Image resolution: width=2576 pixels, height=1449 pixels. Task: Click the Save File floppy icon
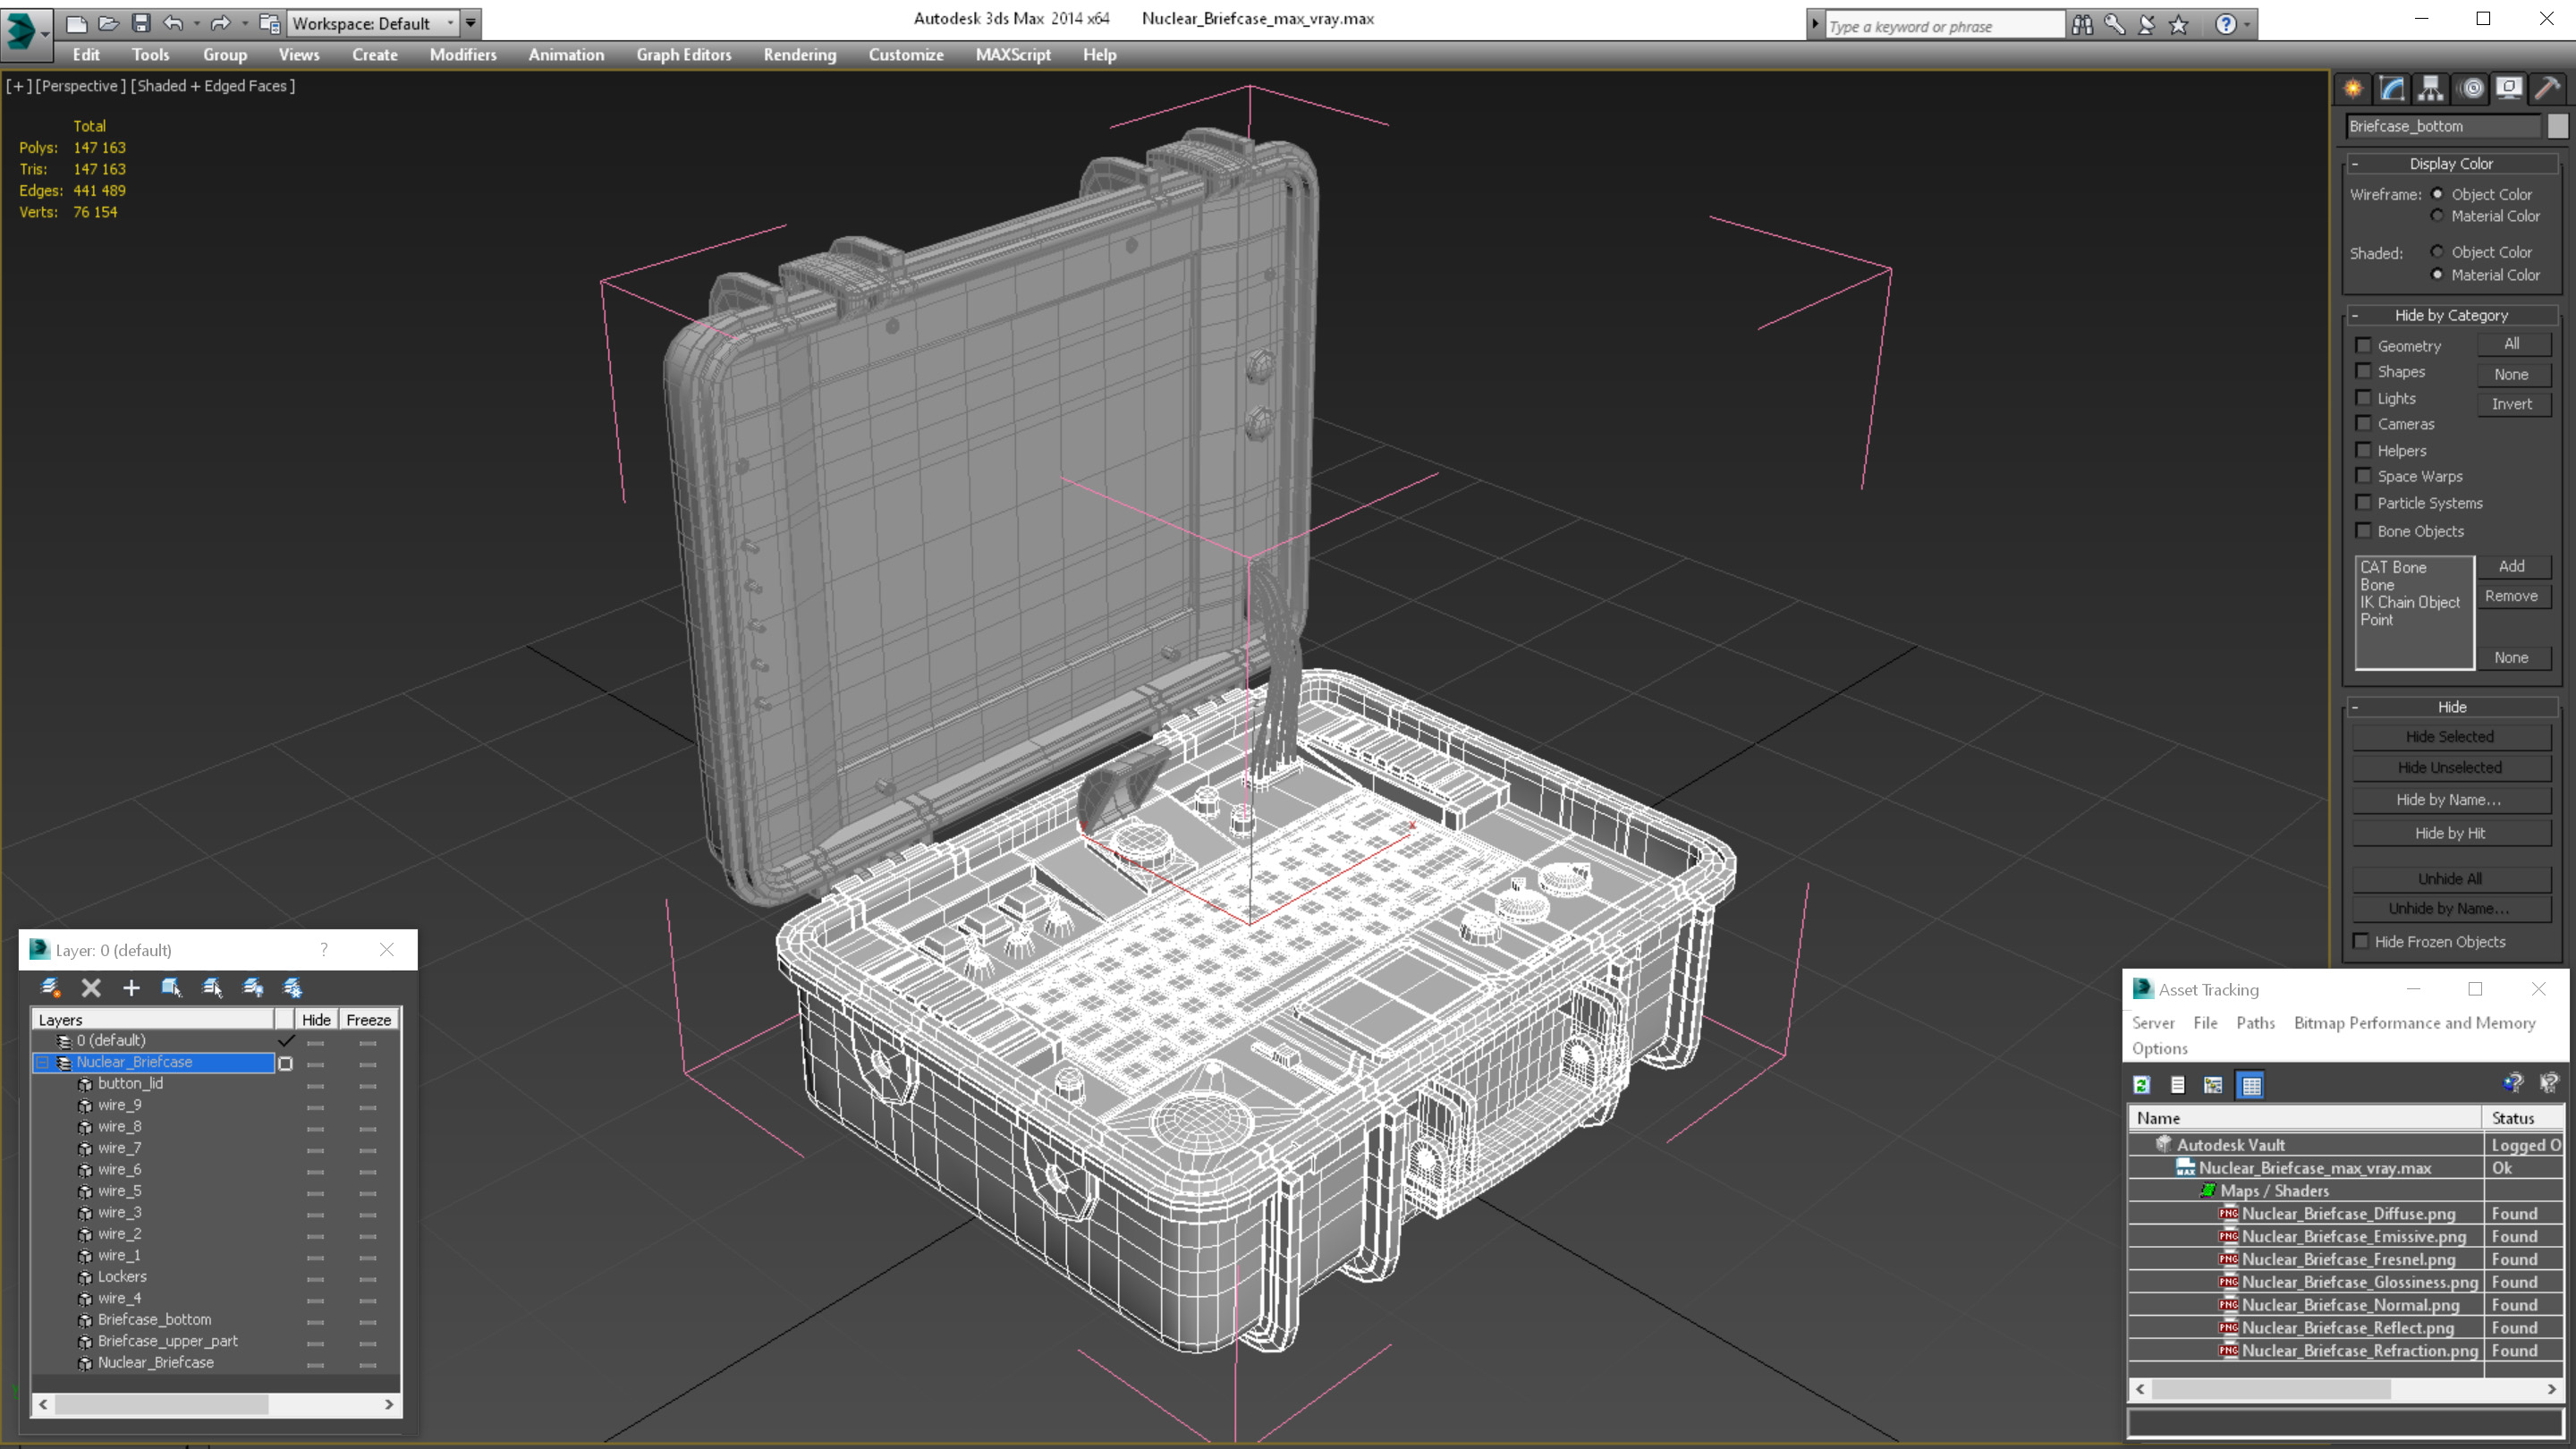pos(141,23)
